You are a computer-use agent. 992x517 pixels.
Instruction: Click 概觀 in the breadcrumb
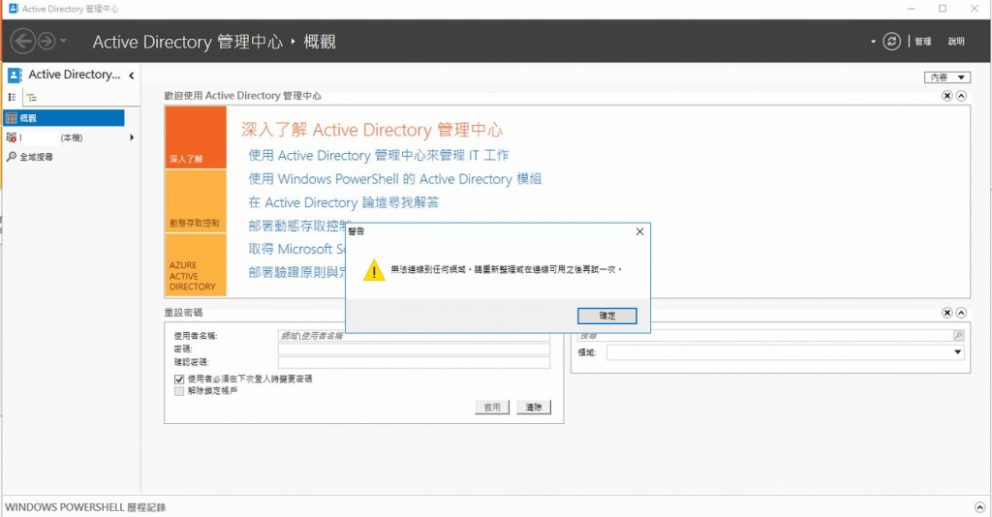tap(320, 42)
